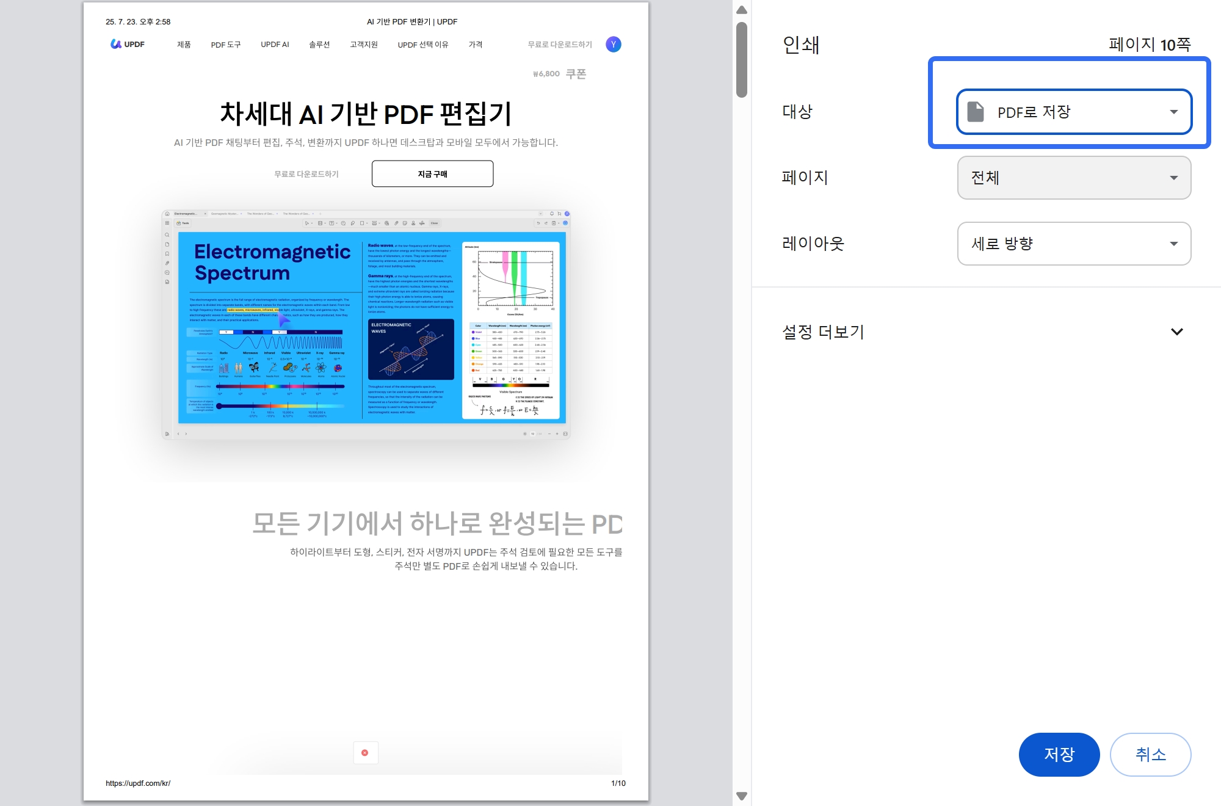The image size is (1221, 806).
Task: Click the UPDF 선택 이유 menu item
Action: [423, 45]
